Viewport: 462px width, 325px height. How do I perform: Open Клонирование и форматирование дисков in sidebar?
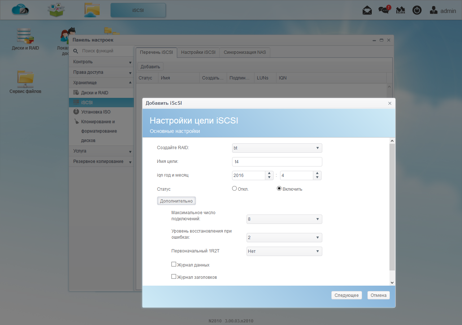(x=101, y=131)
